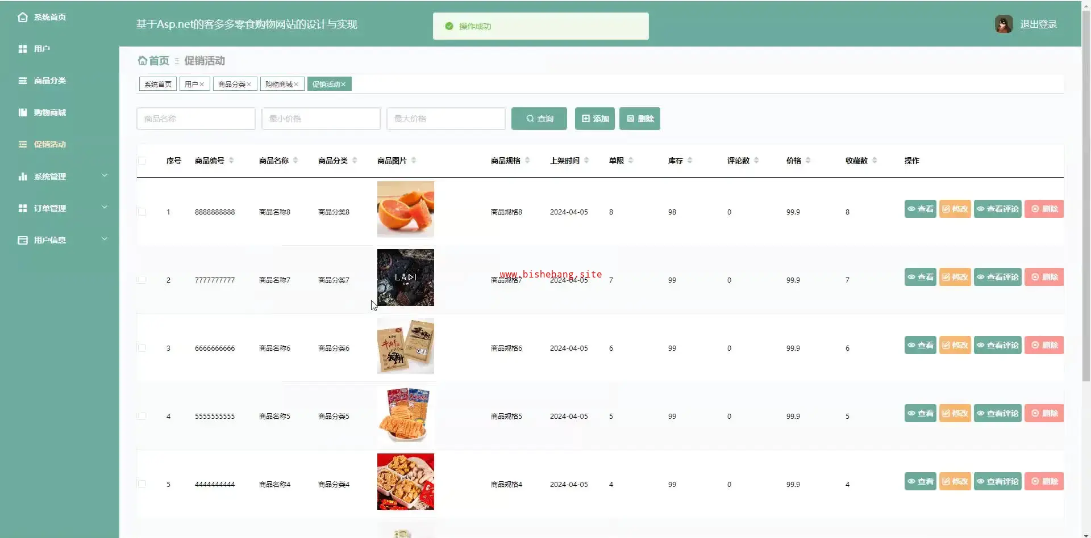
Task: Open the product image for 商品名称6
Action: [x=406, y=346]
